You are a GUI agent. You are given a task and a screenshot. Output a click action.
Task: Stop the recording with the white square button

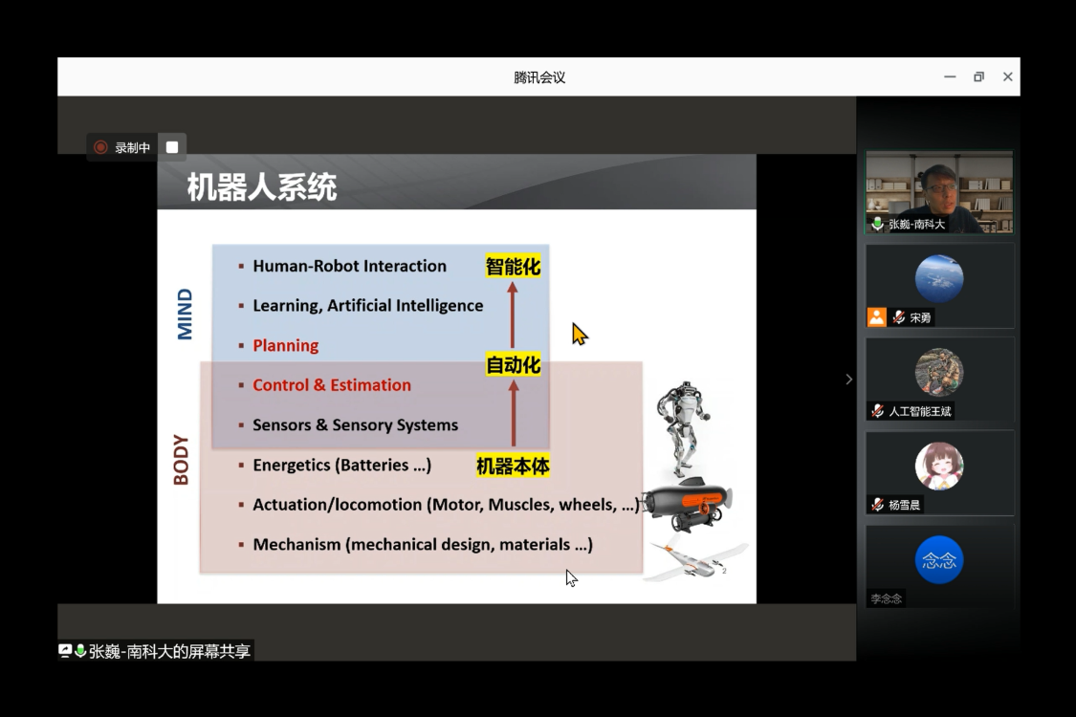(172, 147)
